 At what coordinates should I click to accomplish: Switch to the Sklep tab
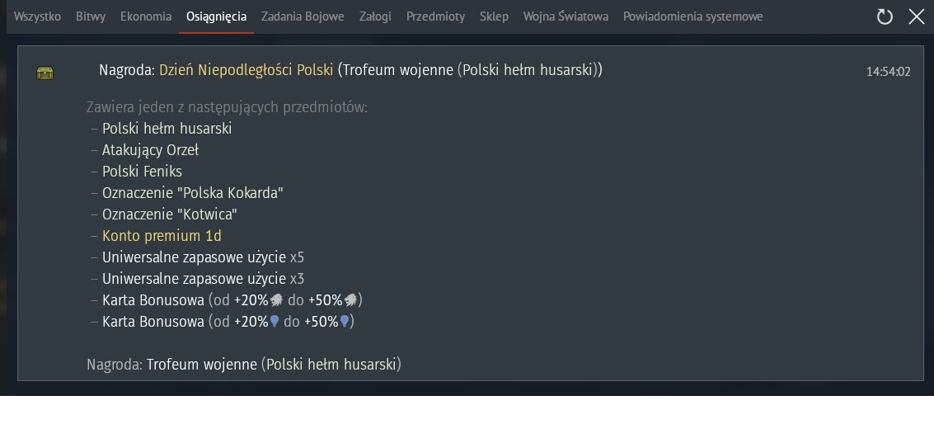(x=494, y=16)
